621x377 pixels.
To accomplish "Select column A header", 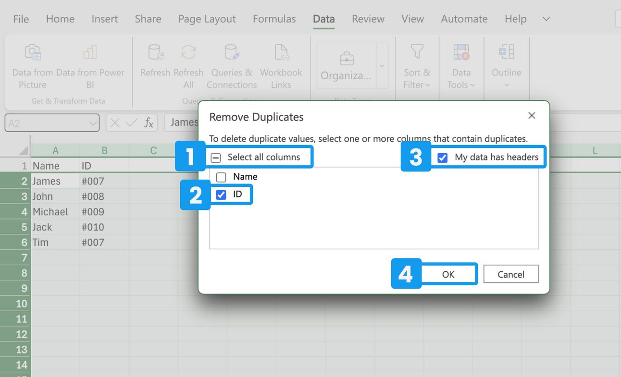I will [x=55, y=151].
